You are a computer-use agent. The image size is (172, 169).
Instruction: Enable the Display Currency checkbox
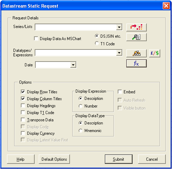pyautogui.click(x=23, y=133)
